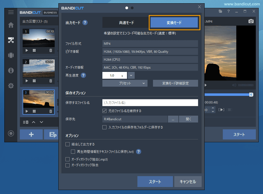Select the Cut (scissors) mode in the sidebar

coord(11,40)
